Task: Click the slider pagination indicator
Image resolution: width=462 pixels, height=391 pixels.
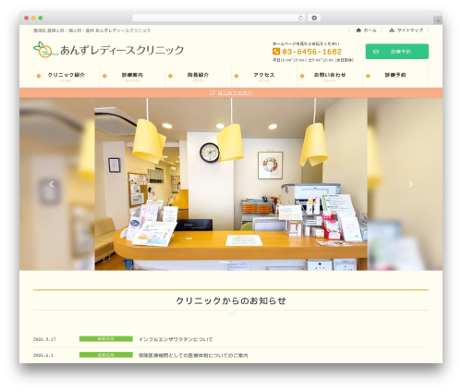Action: [x=225, y=262]
